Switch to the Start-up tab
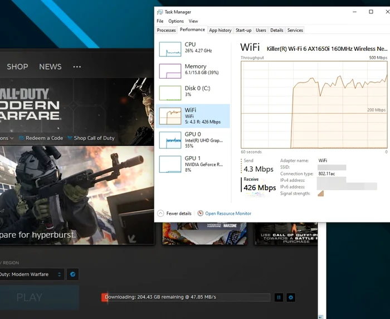The height and width of the screenshot is (319, 390). 243,30
